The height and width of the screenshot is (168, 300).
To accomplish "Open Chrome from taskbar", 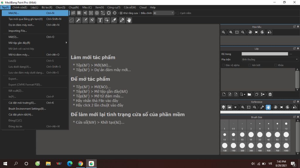I will coord(81,164).
